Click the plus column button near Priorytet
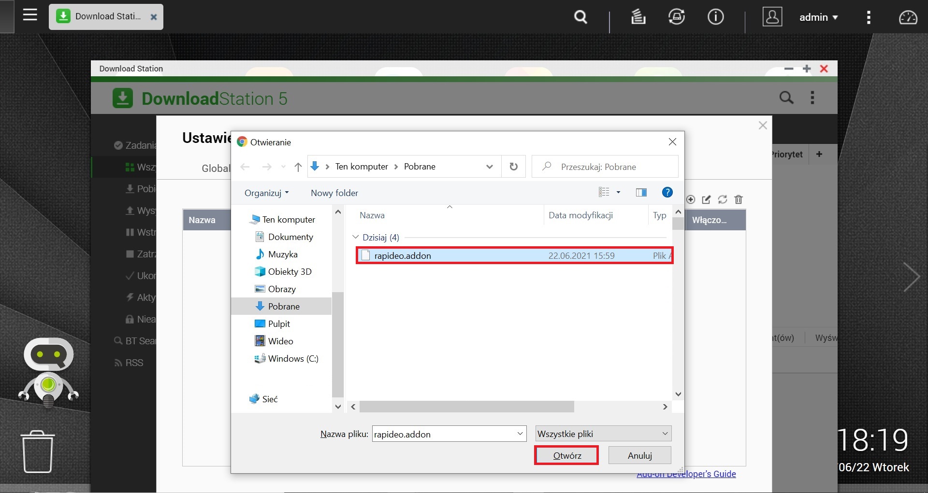The height and width of the screenshot is (493, 928). click(x=819, y=154)
